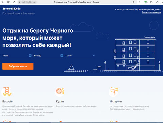Bookmark this page with the bookmark icon
The image size is (163, 123).
tap(133, 2)
